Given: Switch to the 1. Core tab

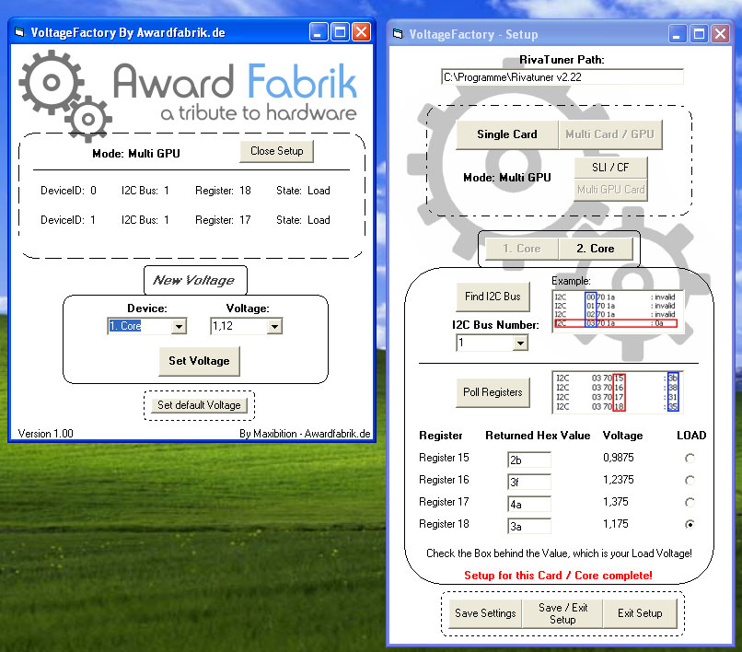Looking at the screenshot, I should (x=522, y=249).
